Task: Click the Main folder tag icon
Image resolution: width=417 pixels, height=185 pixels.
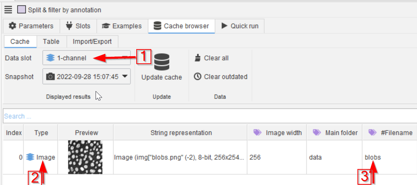Action: [x=316, y=133]
